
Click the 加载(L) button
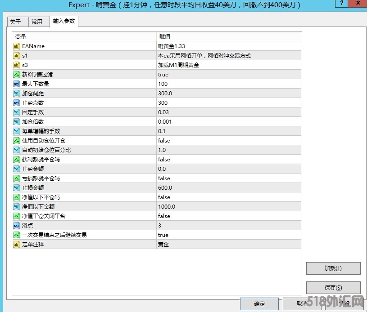(x=333, y=268)
